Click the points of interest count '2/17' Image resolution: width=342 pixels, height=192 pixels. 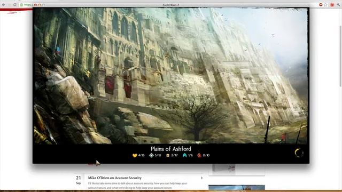coord(174,155)
